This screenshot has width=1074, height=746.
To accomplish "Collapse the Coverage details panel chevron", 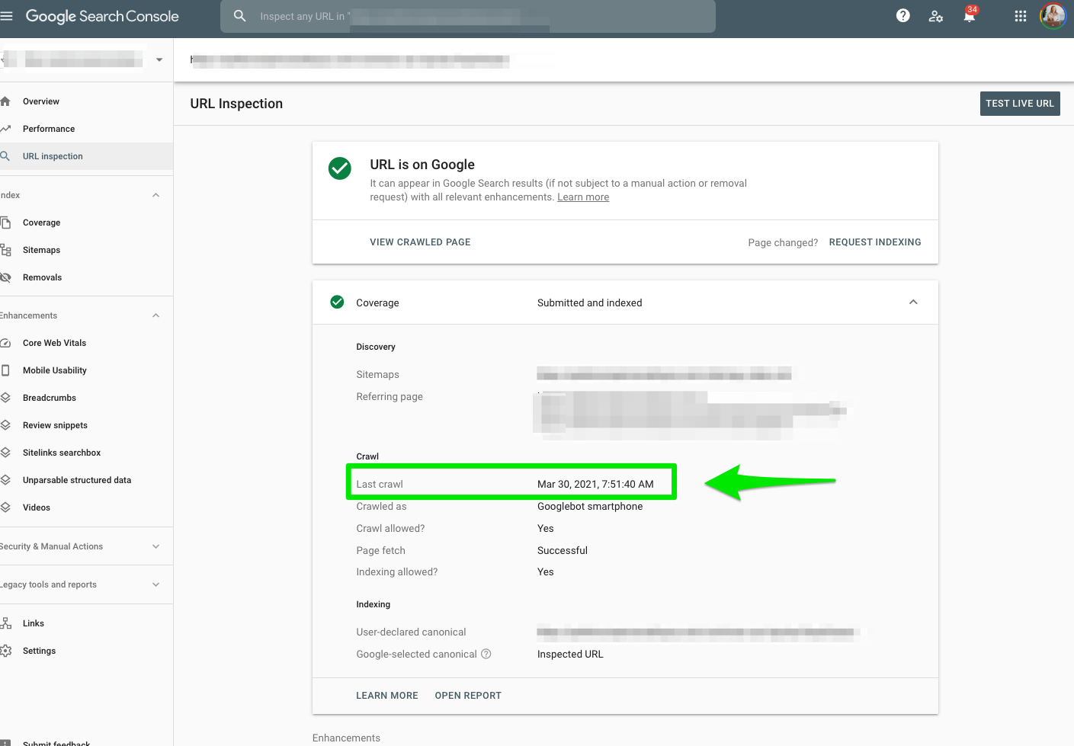I will [913, 303].
